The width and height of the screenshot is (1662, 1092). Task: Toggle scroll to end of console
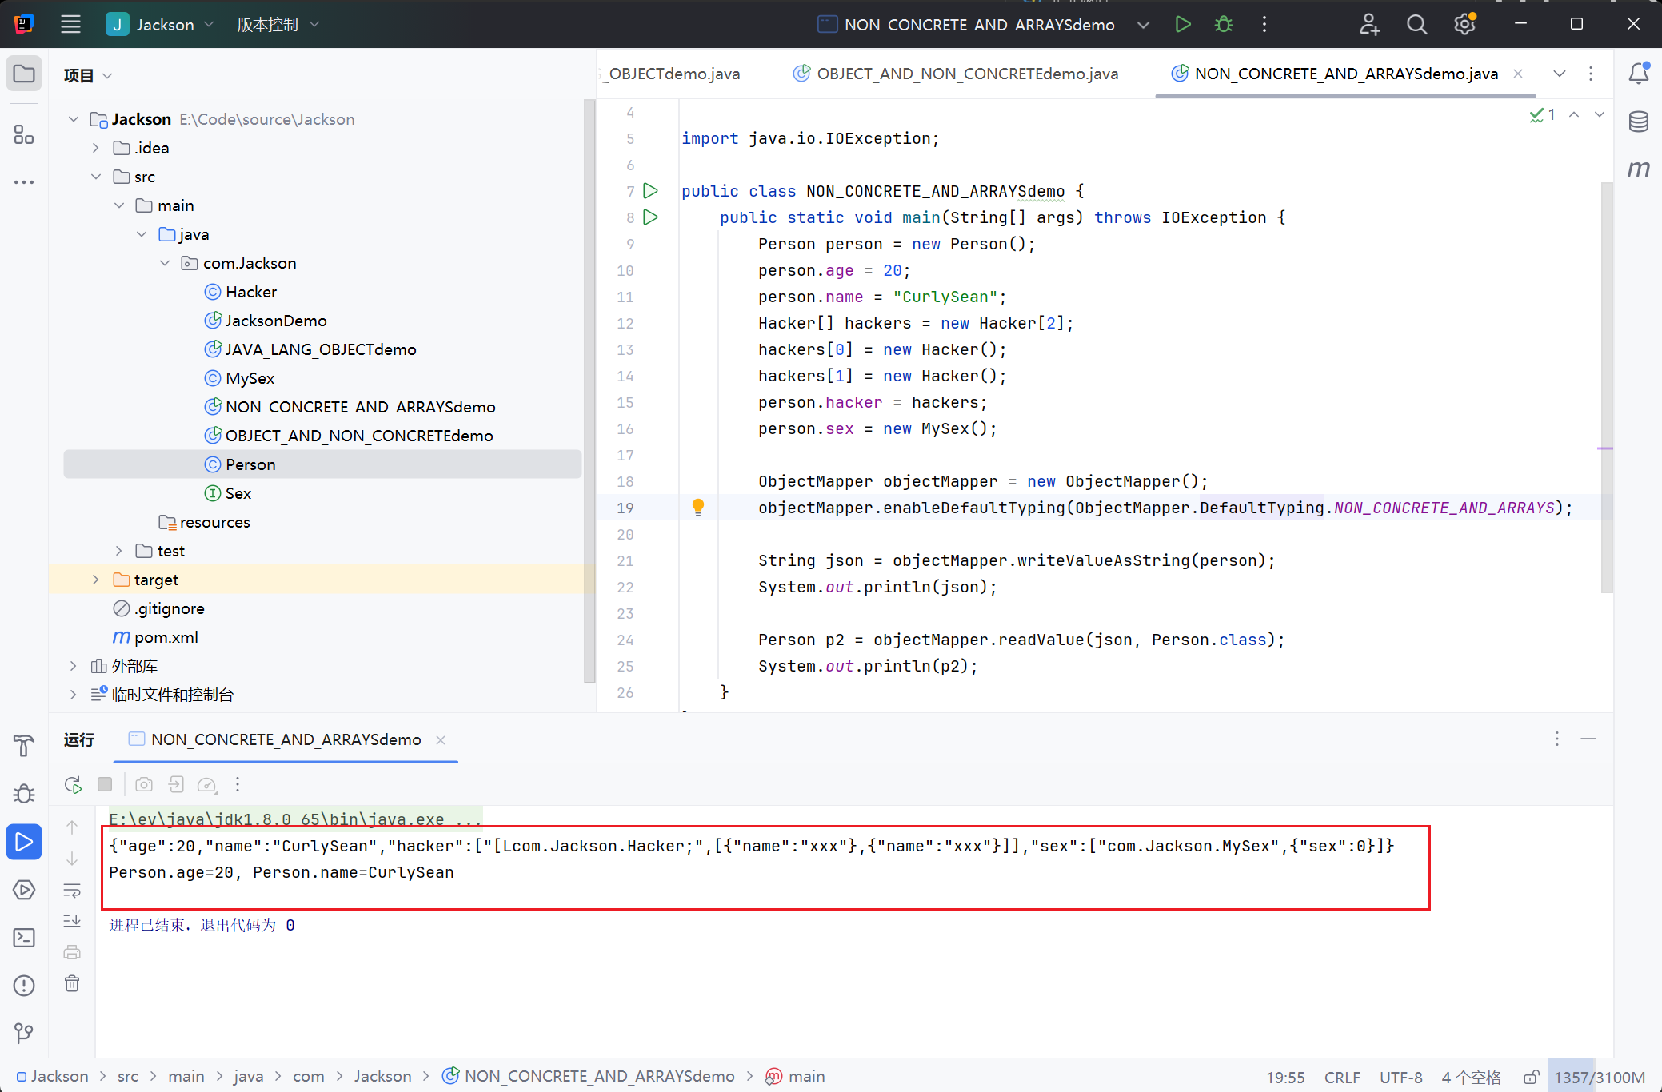click(x=72, y=921)
